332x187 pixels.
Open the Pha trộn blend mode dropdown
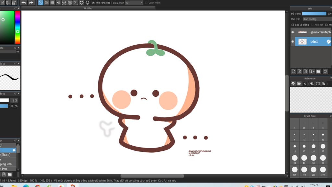[317, 19]
